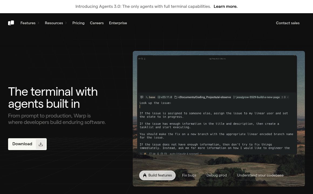Image resolution: width=313 pixels, height=194 pixels.
Task: Click the Warp logo in the navbar
Action: [11, 23]
